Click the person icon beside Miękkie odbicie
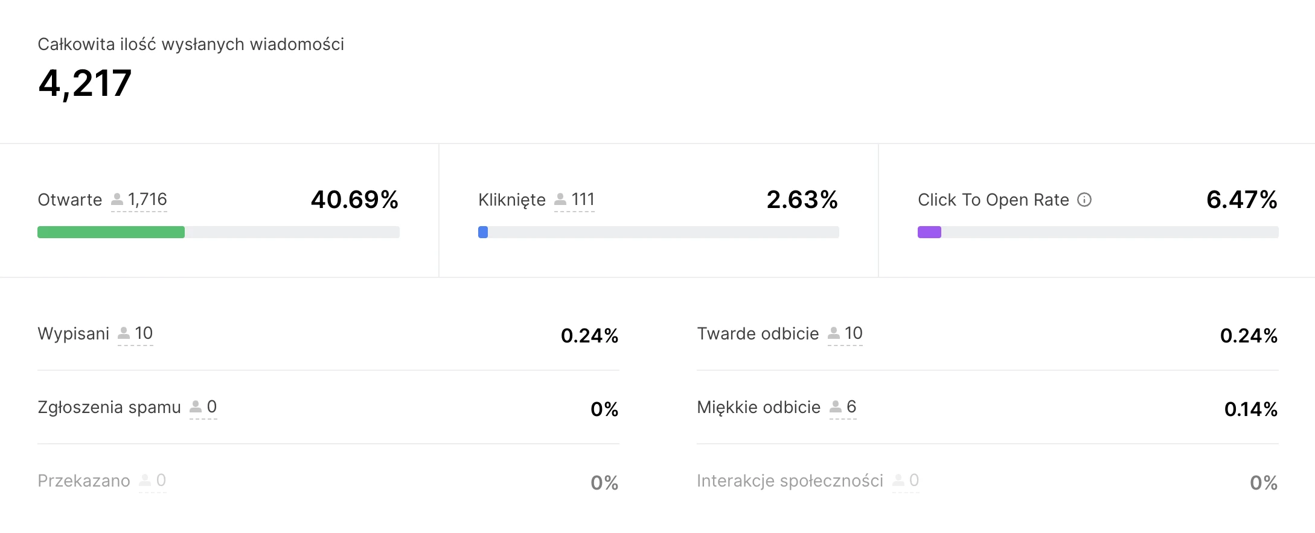Screen dimensions: 1315x533 [x=836, y=406]
